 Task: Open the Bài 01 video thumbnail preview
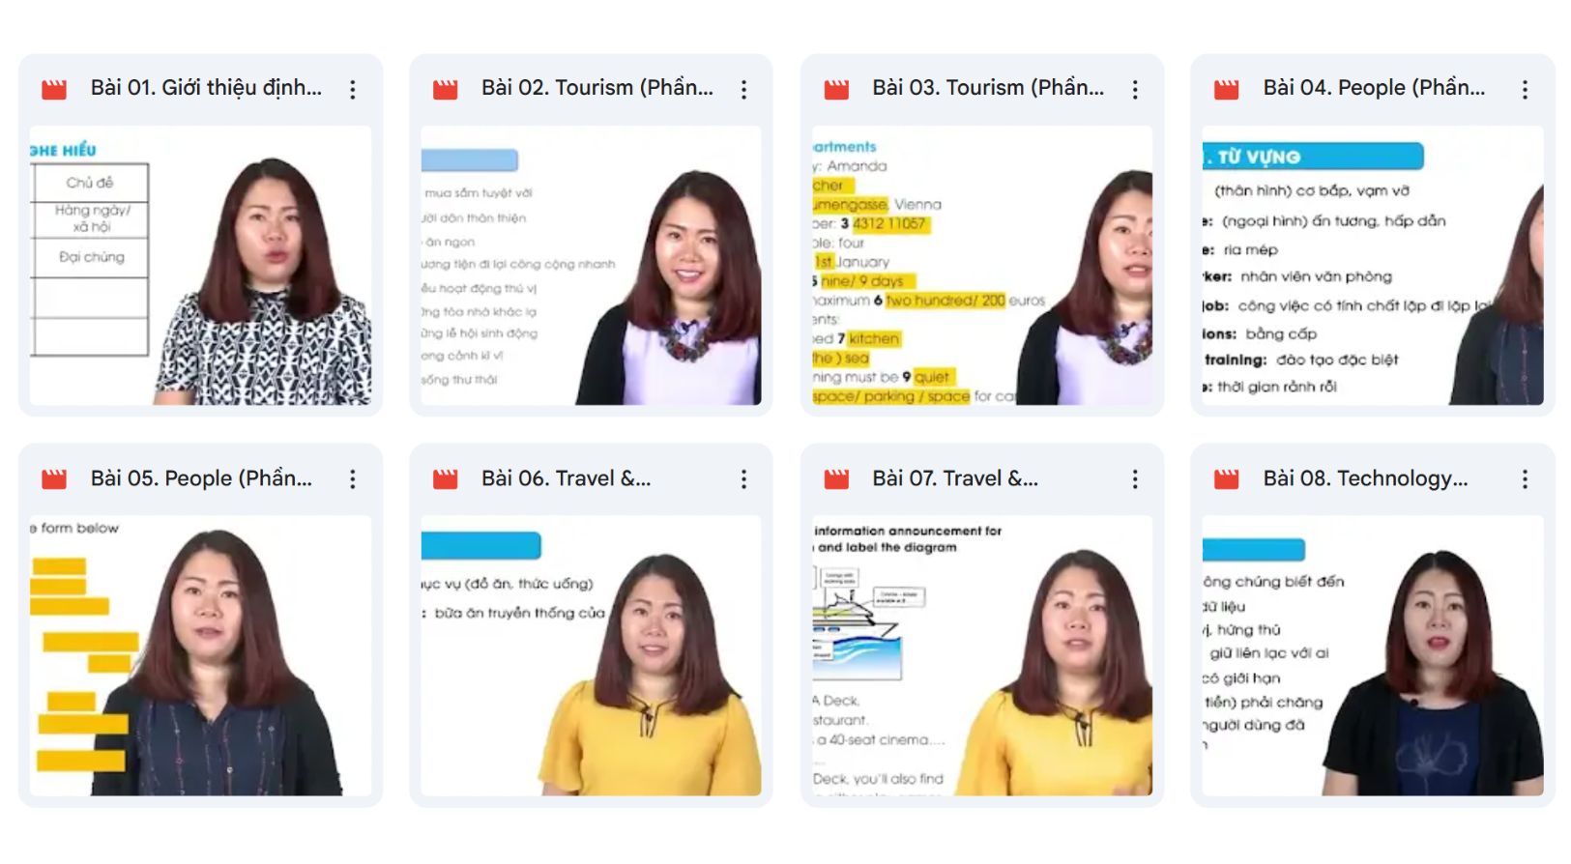pos(200,265)
